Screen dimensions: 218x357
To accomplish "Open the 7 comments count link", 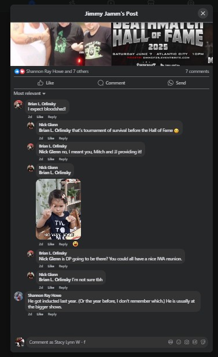I will click(x=197, y=71).
